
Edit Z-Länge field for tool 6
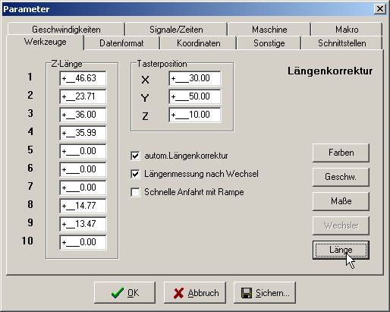tap(83, 169)
